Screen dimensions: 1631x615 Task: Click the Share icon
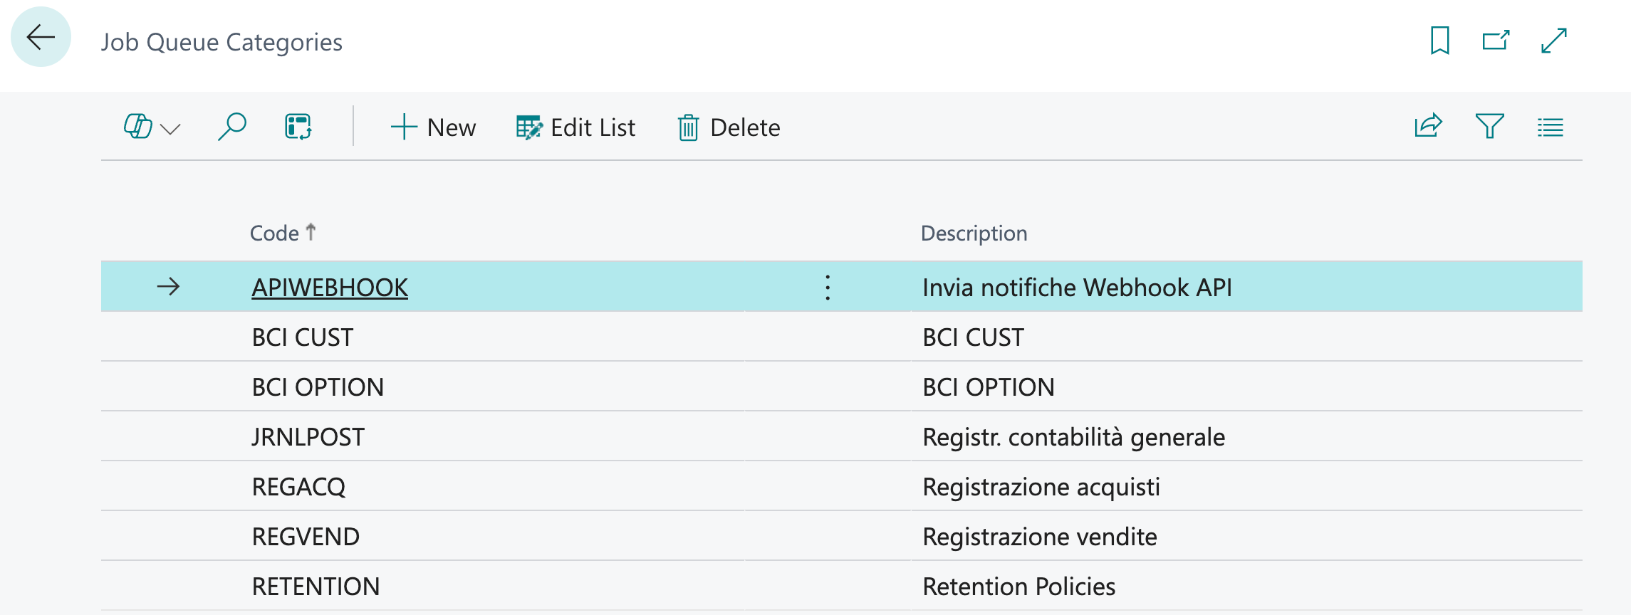pyautogui.click(x=1427, y=127)
